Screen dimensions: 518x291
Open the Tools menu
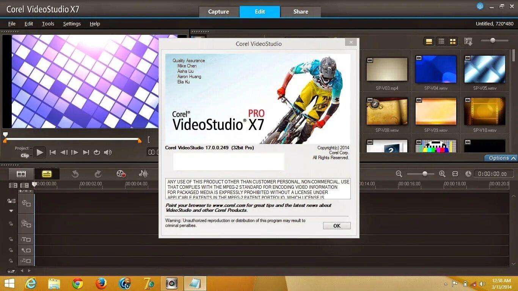pos(48,23)
